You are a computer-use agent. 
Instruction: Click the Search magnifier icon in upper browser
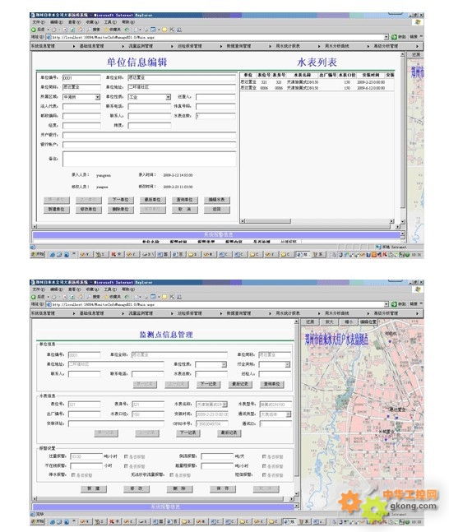click(x=90, y=30)
